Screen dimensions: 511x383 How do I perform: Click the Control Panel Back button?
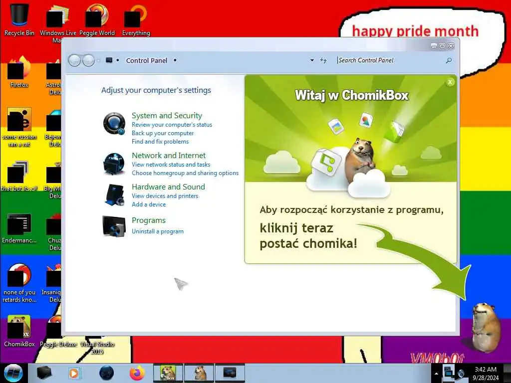[x=74, y=60]
